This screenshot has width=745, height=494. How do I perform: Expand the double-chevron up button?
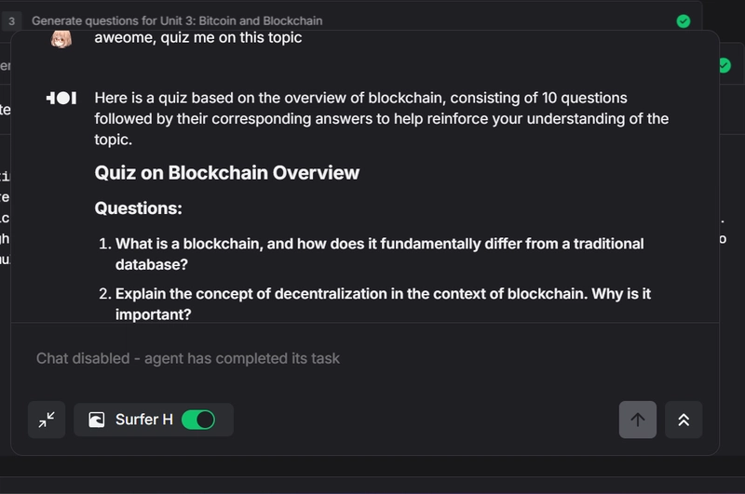click(x=684, y=420)
